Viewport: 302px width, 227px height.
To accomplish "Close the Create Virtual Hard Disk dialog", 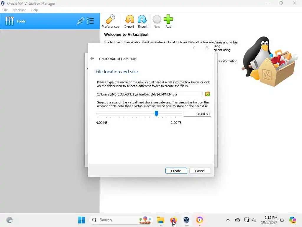I will [207, 48].
